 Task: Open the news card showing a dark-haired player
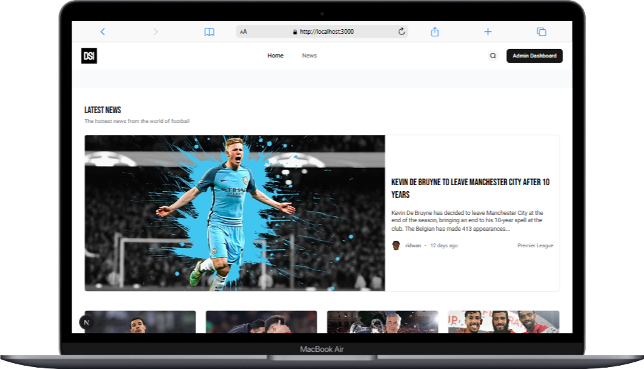pyautogui.click(x=140, y=322)
